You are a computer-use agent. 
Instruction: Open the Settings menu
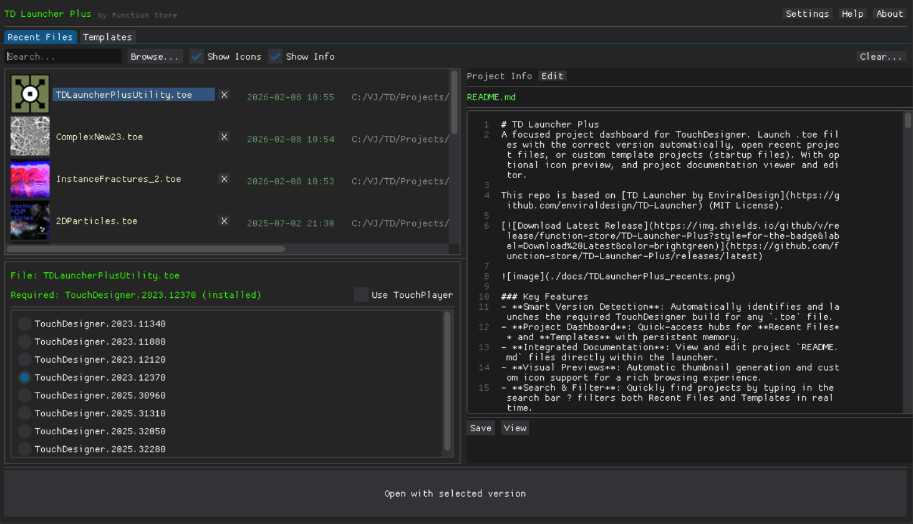coord(807,14)
